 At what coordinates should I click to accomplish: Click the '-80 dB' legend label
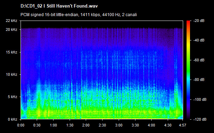(199, 80)
